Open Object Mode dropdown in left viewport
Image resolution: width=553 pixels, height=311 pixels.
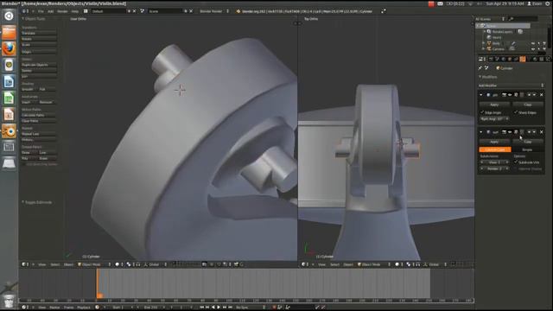coord(94,264)
